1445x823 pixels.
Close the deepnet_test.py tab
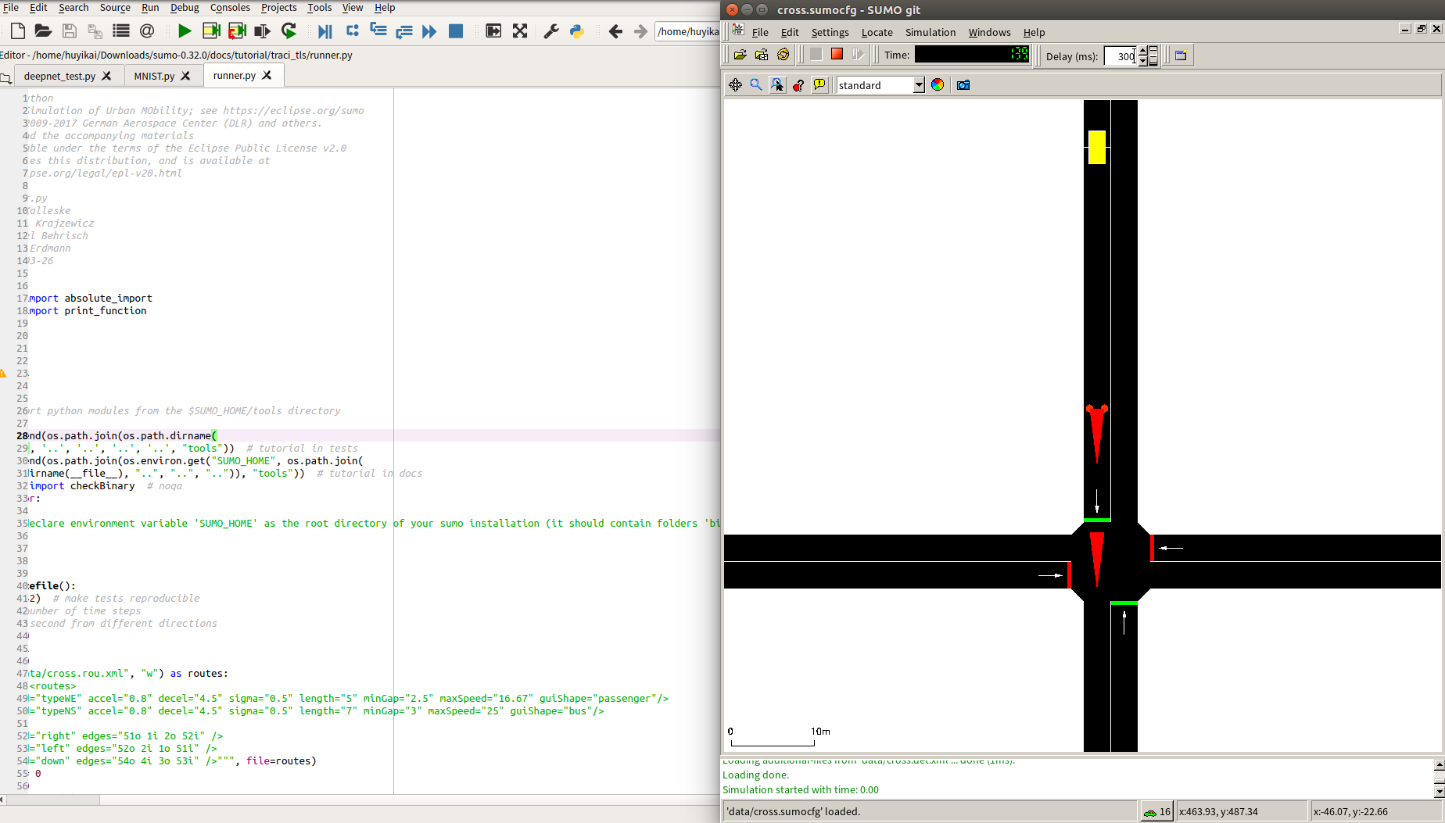coord(107,76)
